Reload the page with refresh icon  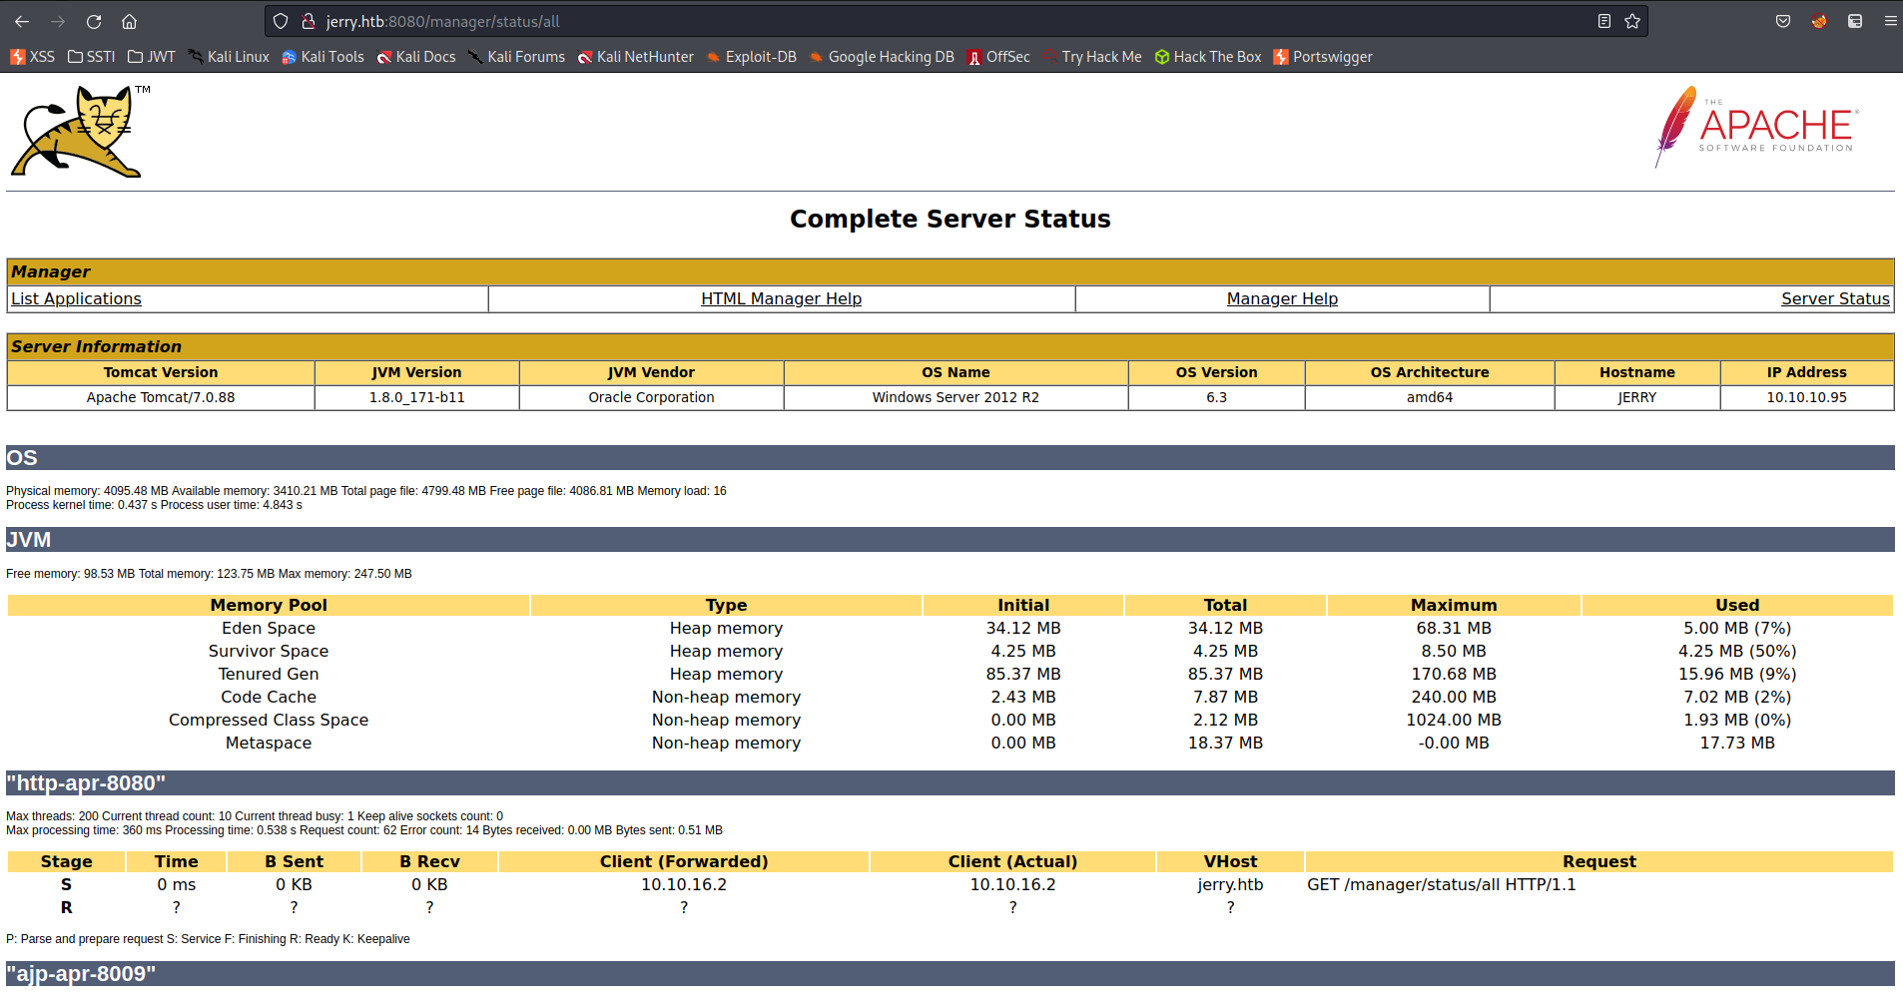(x=94, y=21)
